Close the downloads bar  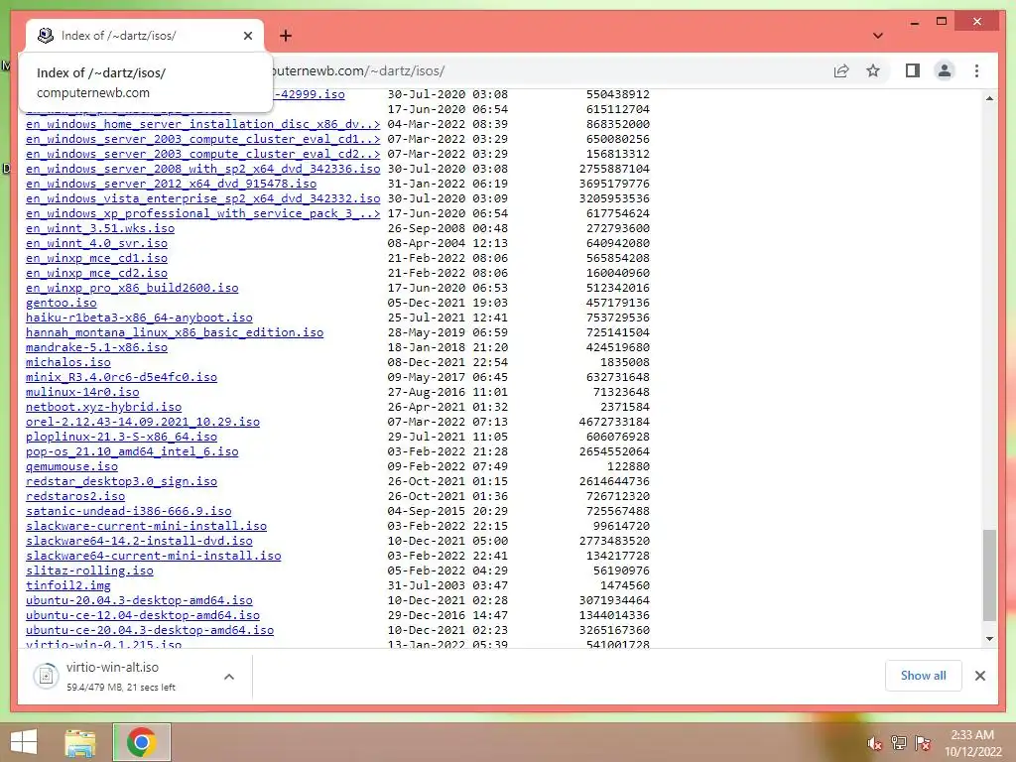pyautogui.click(x=979, y=676)
